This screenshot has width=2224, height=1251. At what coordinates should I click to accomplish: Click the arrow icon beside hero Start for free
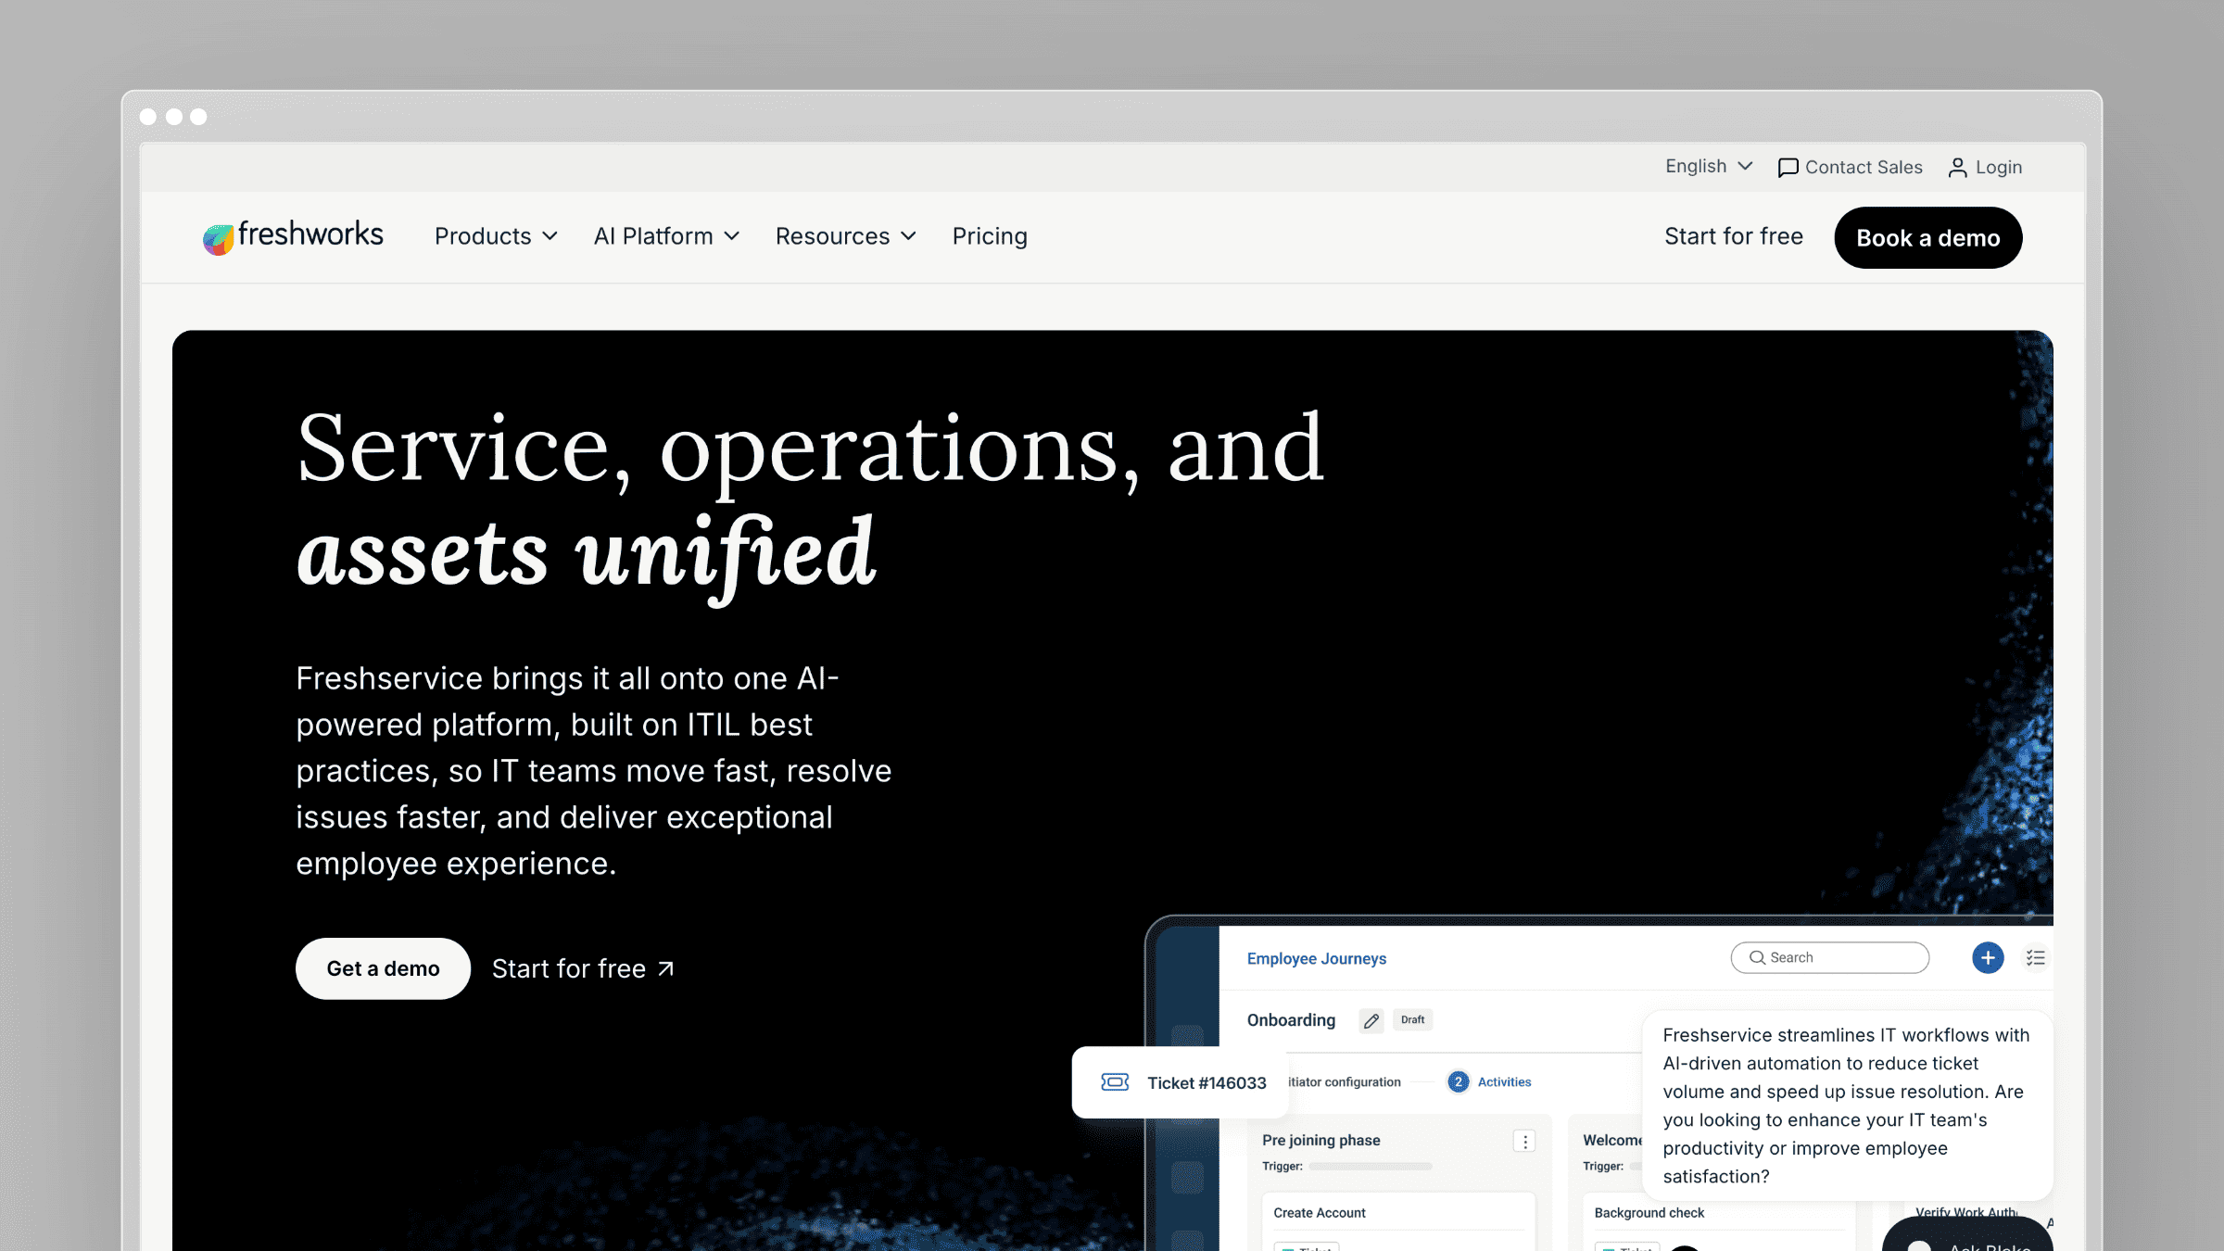coord(665,969)
